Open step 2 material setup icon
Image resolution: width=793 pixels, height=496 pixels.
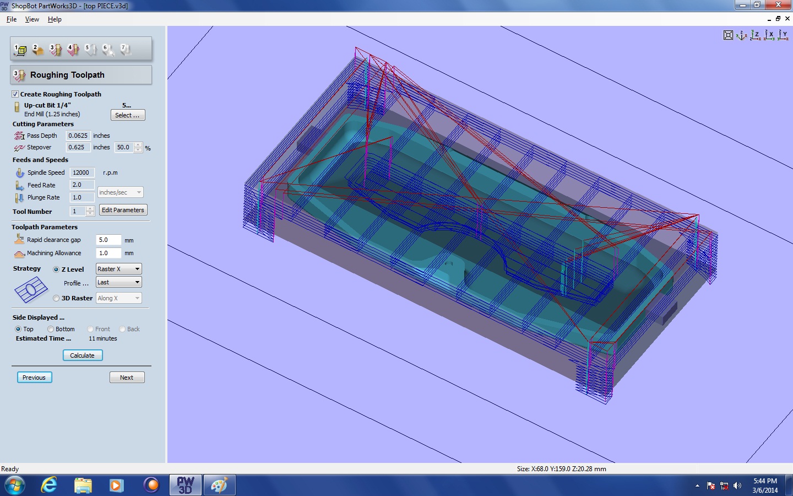[x=38, y=50]
